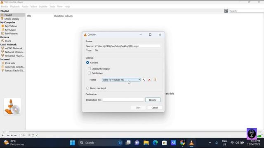
Task: Toggle the playlist view button
Action: click(29, 135)
